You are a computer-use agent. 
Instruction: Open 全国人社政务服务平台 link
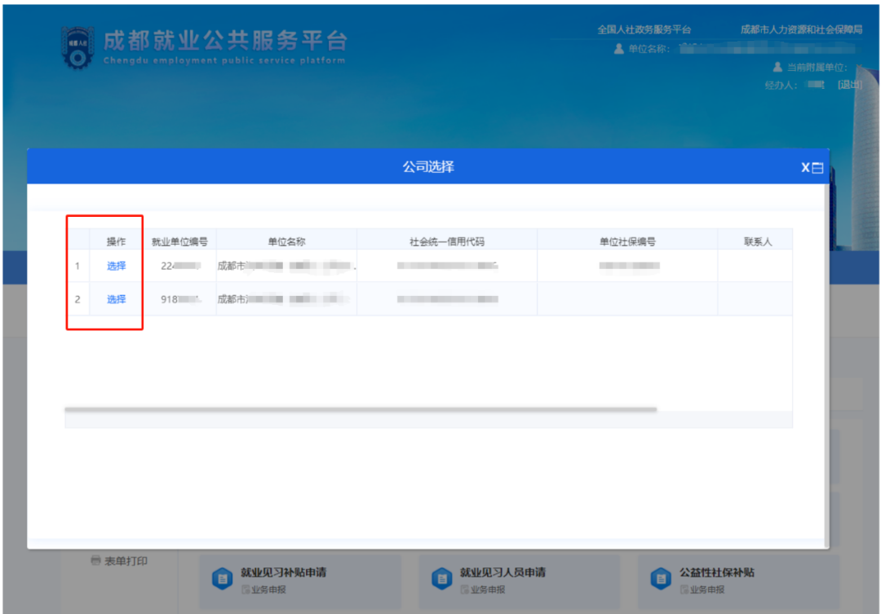pos(644,29)
